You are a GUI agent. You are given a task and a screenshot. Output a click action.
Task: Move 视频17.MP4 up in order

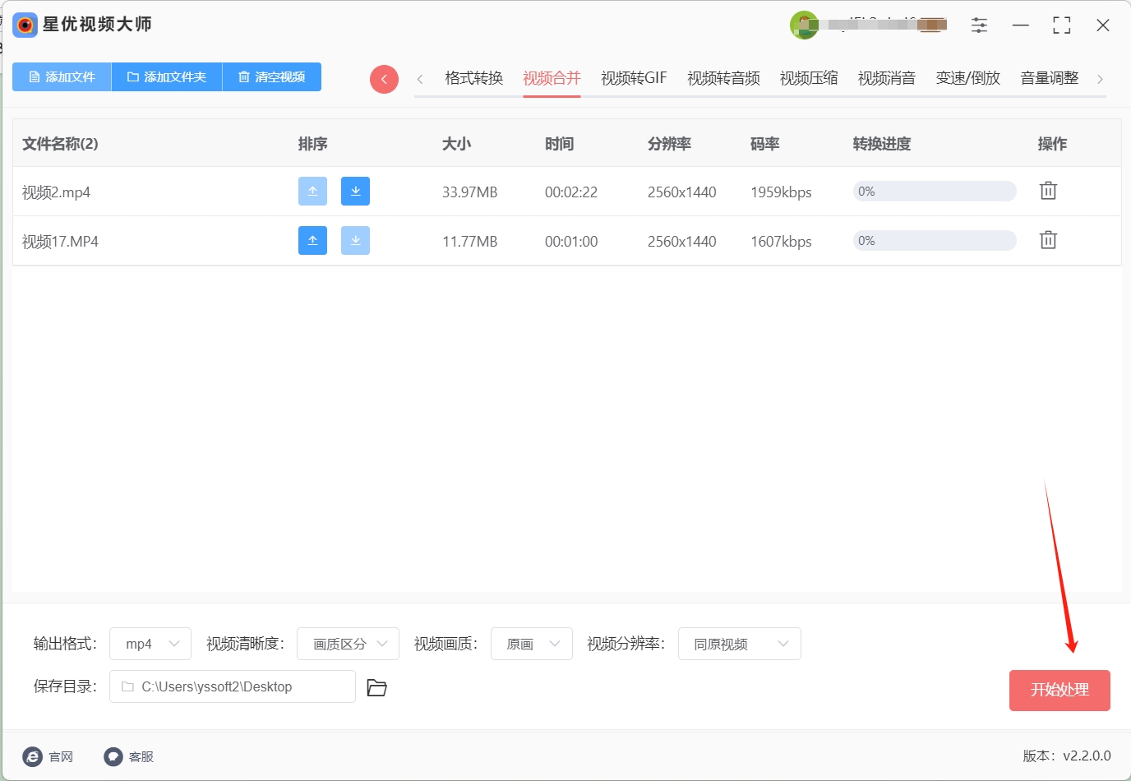[312, 240]
